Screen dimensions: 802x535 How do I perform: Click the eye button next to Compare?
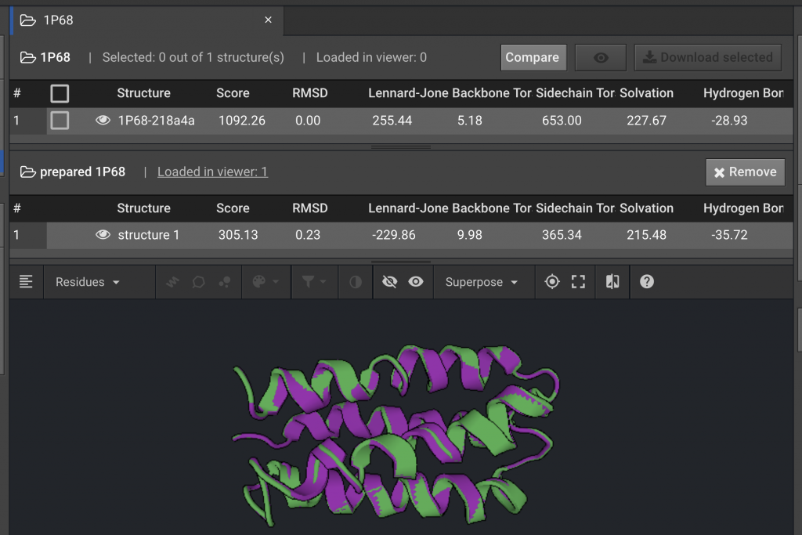tap(601, 57)
